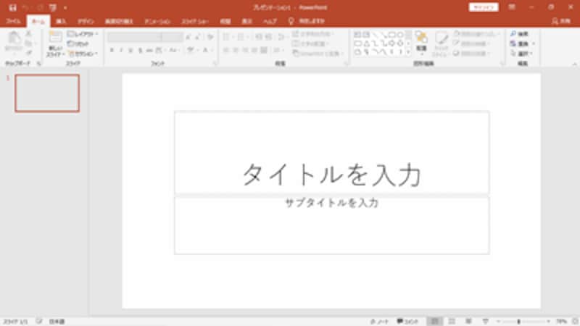This screenshot has width=580, height=326.
Task: Click the Numbering list icon
Action: pyautogui.click(x=241, y=37)
